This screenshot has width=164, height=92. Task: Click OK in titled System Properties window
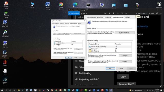(68, 58)
